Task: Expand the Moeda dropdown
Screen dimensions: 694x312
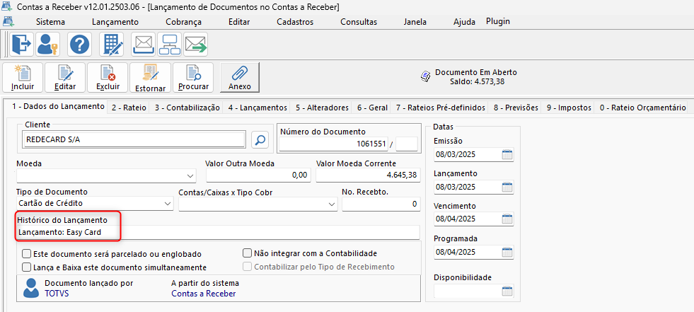Action: click(x=190, y=175)
